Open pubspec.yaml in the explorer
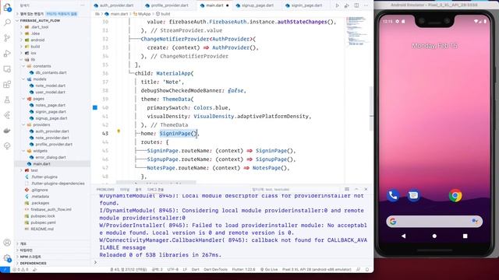The image size is (499, 280). pos(43,222)
